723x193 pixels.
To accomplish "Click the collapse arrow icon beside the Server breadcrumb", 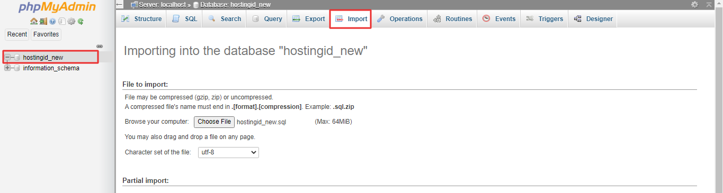I will (119, 4).
